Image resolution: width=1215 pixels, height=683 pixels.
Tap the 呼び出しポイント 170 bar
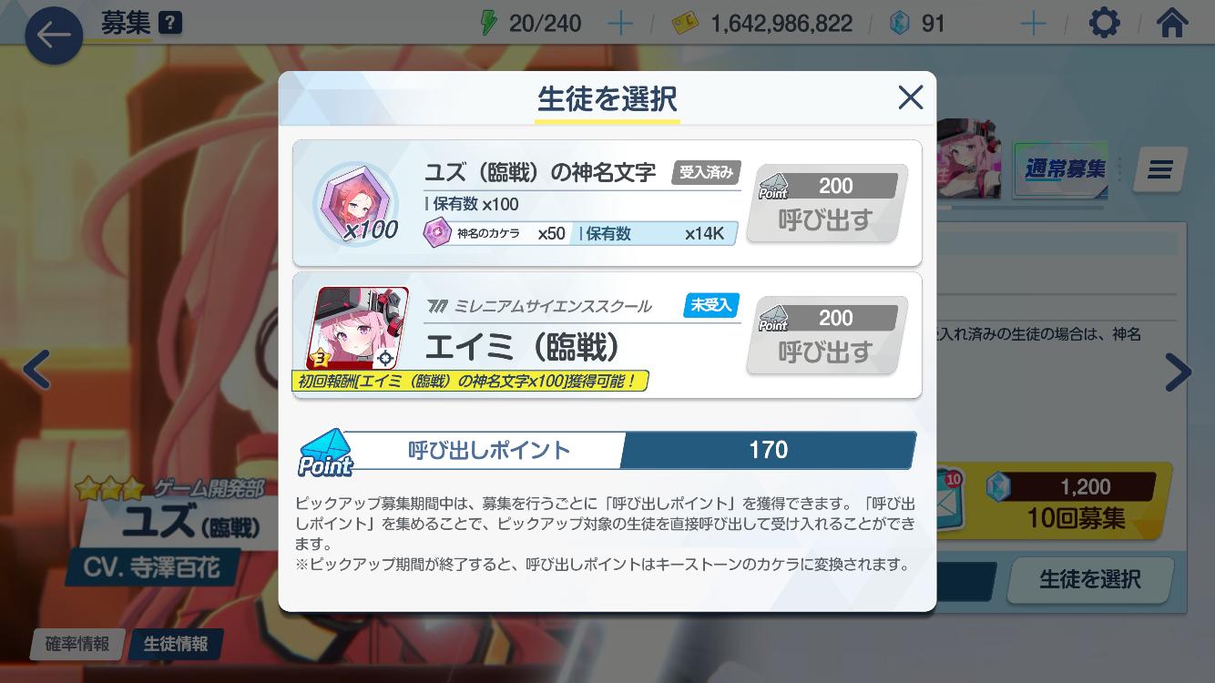tap(607, 450)
